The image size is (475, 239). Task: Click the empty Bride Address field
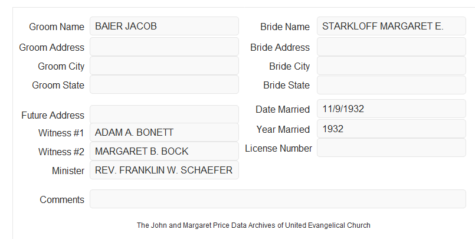(x=391, y=47)
